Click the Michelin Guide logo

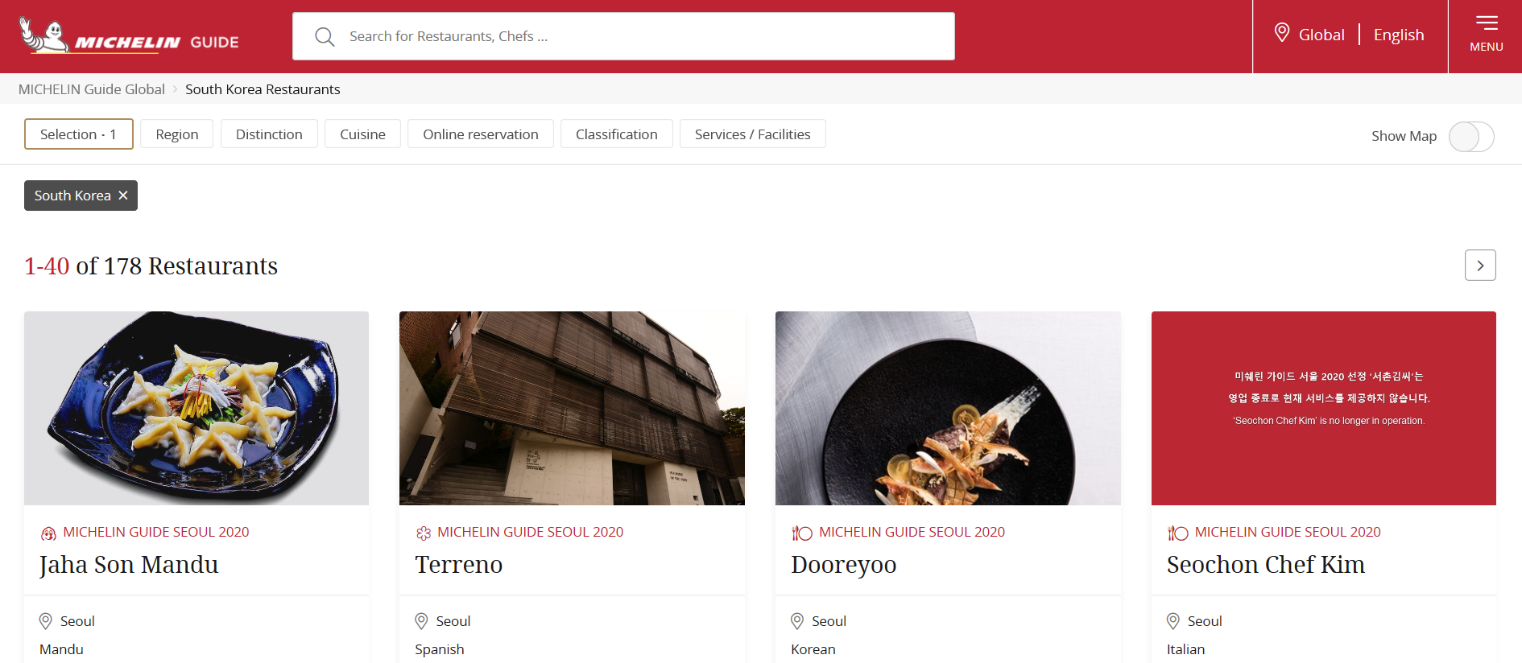(x=129, y=36)
